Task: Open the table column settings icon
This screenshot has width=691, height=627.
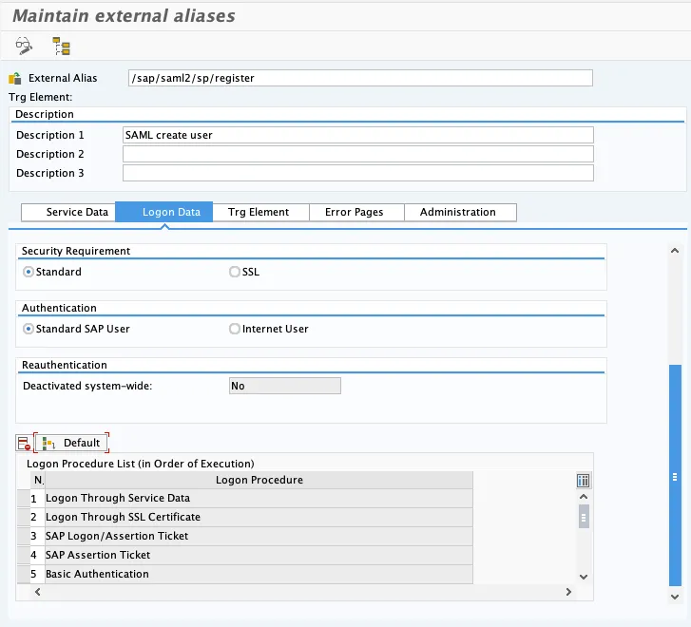Action: coord(584,480)
